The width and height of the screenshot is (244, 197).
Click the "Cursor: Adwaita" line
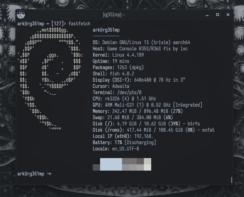(x=111, y=86)
